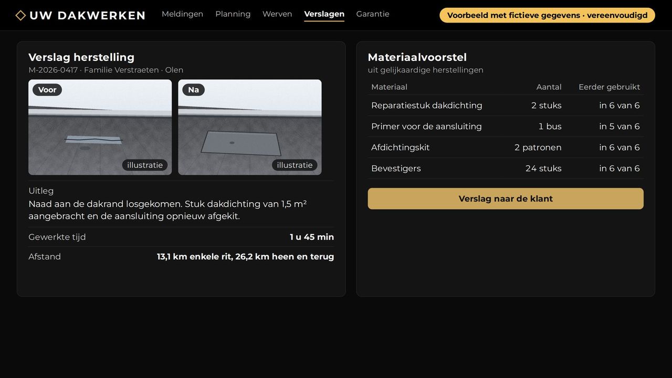The image size is (672, 378).
Task: Click the M-2026-0417 report reference line
Action: (106, 70)
